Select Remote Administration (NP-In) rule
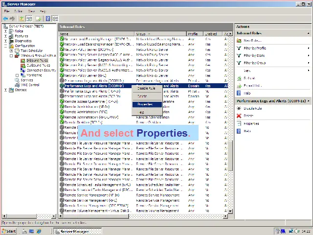Screen dimensions: 313x235 click(87, 107)
